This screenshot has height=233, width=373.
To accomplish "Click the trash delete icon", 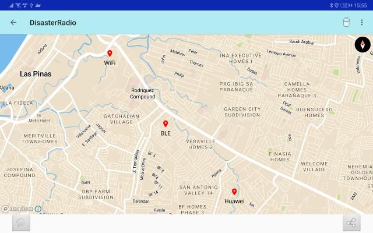I will click(x=346, y=23).
